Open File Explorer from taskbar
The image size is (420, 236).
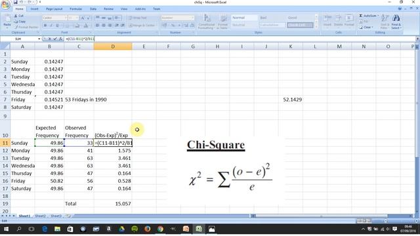pyautogui.click(x=57, y=229)
